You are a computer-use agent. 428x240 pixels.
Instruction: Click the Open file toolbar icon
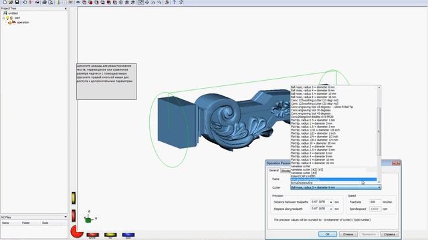click(x=11, y=2)
